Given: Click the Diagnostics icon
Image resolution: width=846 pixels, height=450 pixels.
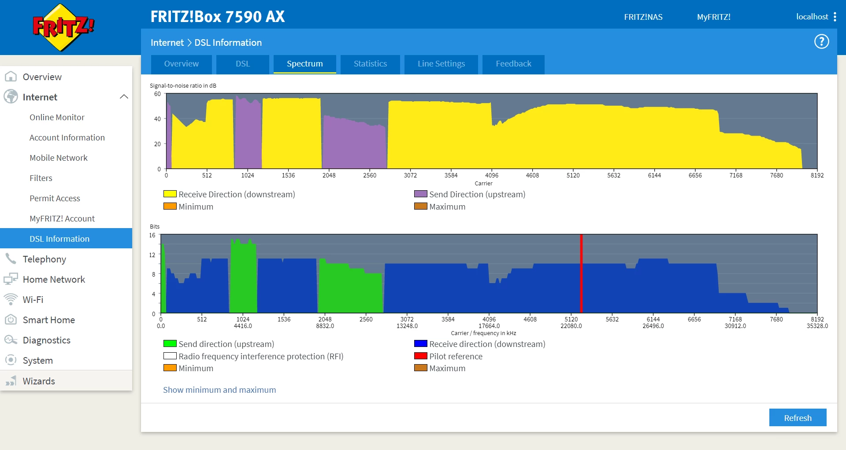Looking at the screenshot, I should [11, 340].
